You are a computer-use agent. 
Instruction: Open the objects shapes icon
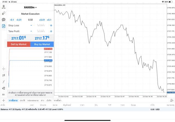click(4, 88)
